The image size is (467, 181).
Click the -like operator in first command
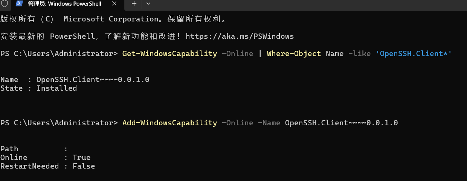point(359,53)
